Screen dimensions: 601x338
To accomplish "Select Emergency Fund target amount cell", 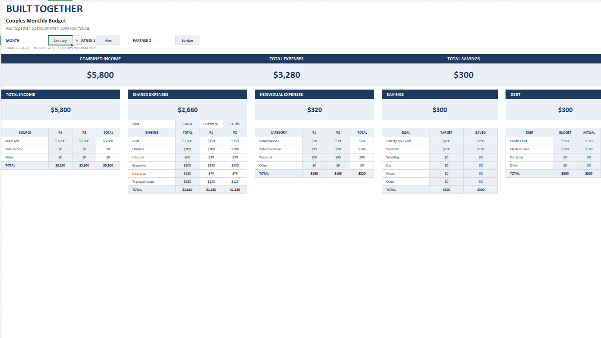I will [x=447, y=141].
